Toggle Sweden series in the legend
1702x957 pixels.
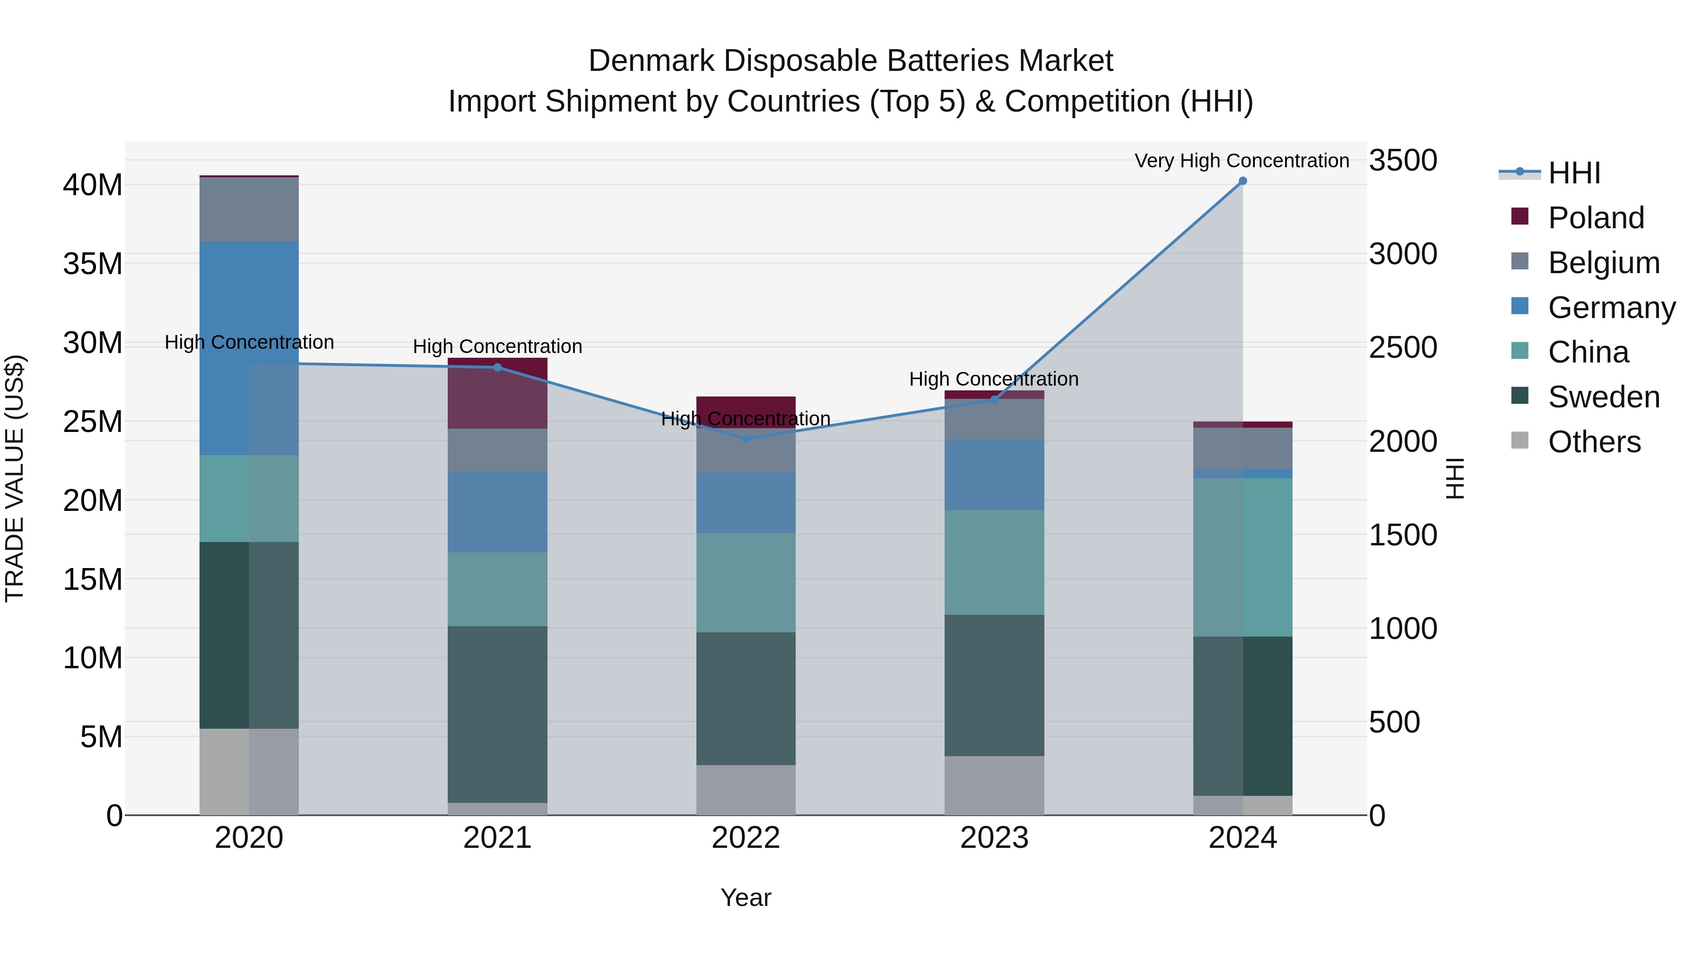1586,397
